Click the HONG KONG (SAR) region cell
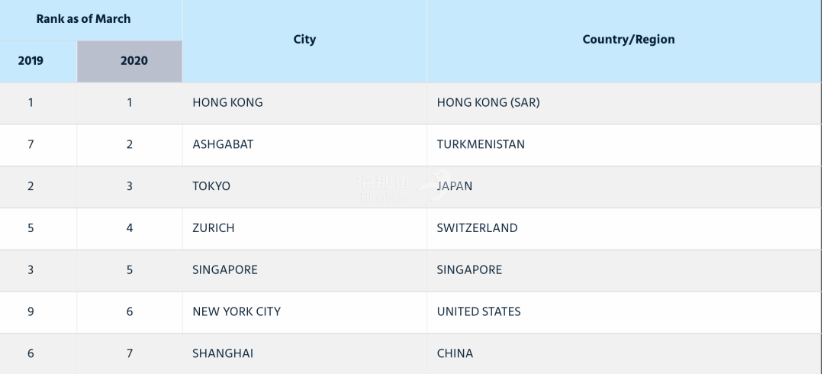Viewport: 824px width, 374px height. [624, 103]
